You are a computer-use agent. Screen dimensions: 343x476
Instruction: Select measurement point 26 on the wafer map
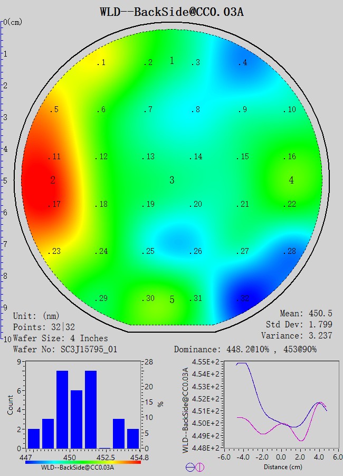pyautogui.click(x=196, y=251)
